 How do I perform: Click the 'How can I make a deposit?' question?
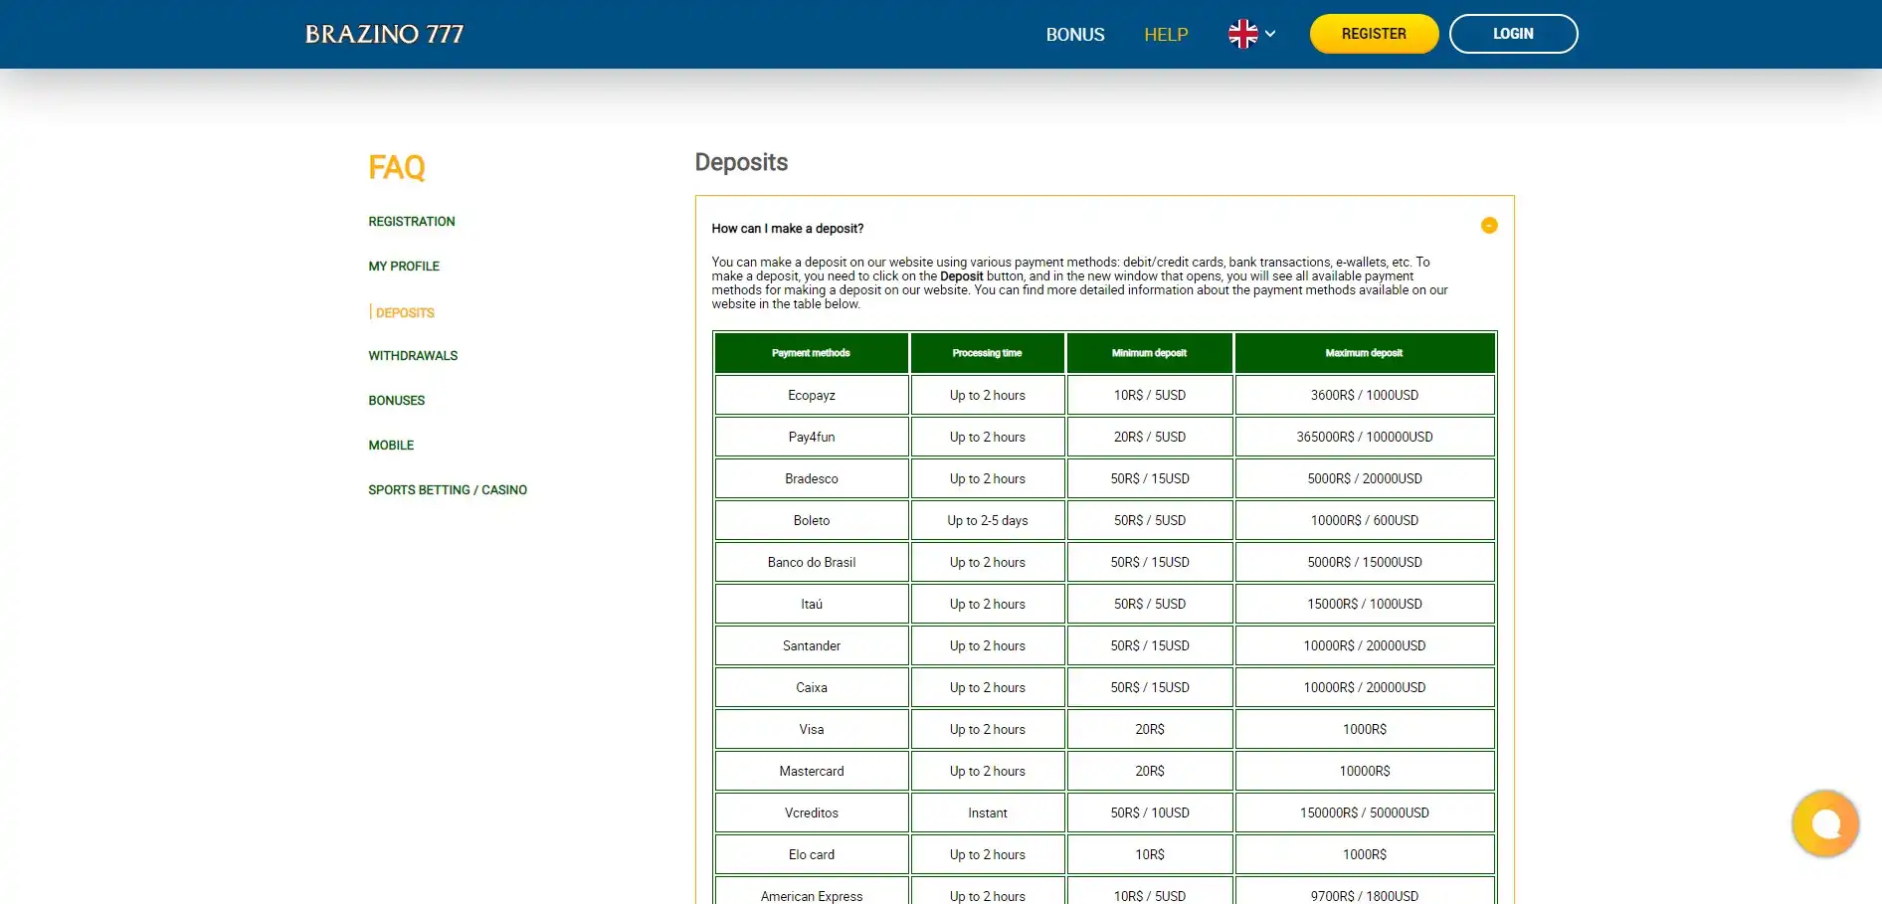coord(787,229)
